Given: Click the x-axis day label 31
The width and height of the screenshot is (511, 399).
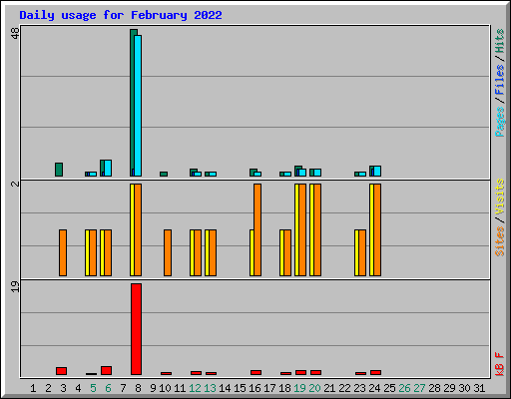Looking at the screenshot, I should click(479, 388).
